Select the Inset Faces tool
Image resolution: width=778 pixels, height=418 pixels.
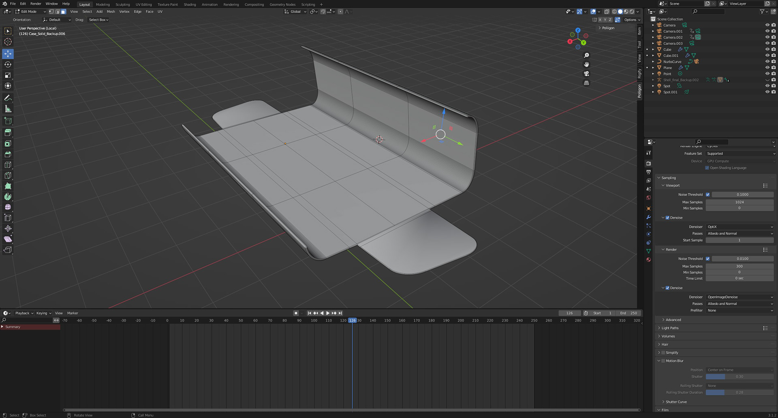(x=8, y=144)
